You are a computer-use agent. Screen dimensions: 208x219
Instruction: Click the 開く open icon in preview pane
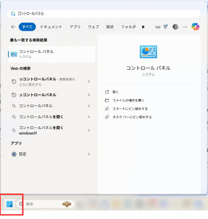click(107, 92)
